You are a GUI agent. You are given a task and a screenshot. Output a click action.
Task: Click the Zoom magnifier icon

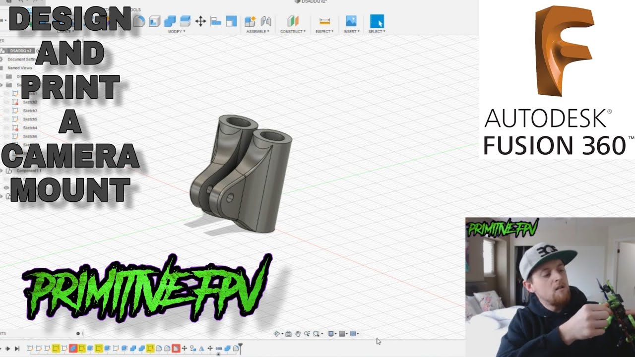pyautogui.click(x=307, y=334)
